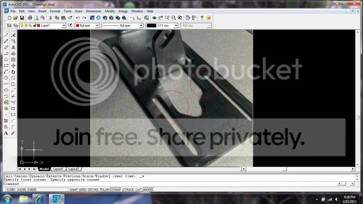Click the Command prompt input line

pyautogui.click(x=169, y=184)
